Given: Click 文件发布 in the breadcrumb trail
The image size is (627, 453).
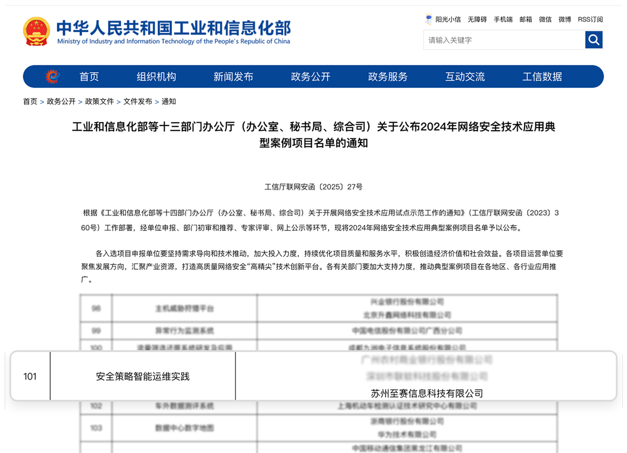Looking at the screenshot, I should click(x=137, y=101).
